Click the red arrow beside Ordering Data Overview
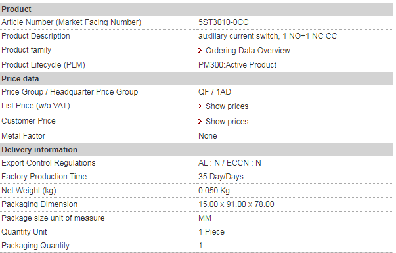396x253 pixels. [200, 51]
